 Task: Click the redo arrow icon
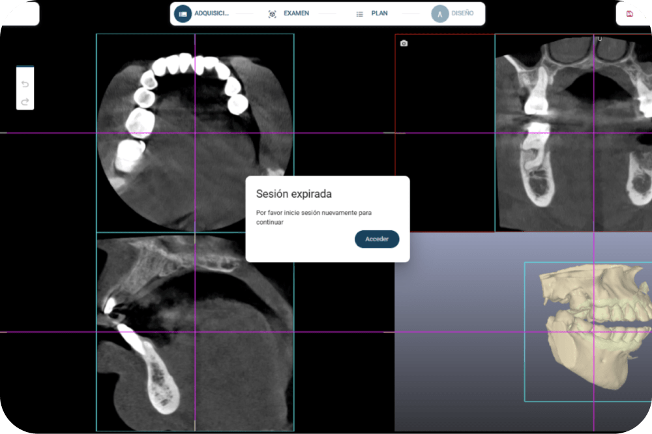pyautogui.click(x=25, y=102)
